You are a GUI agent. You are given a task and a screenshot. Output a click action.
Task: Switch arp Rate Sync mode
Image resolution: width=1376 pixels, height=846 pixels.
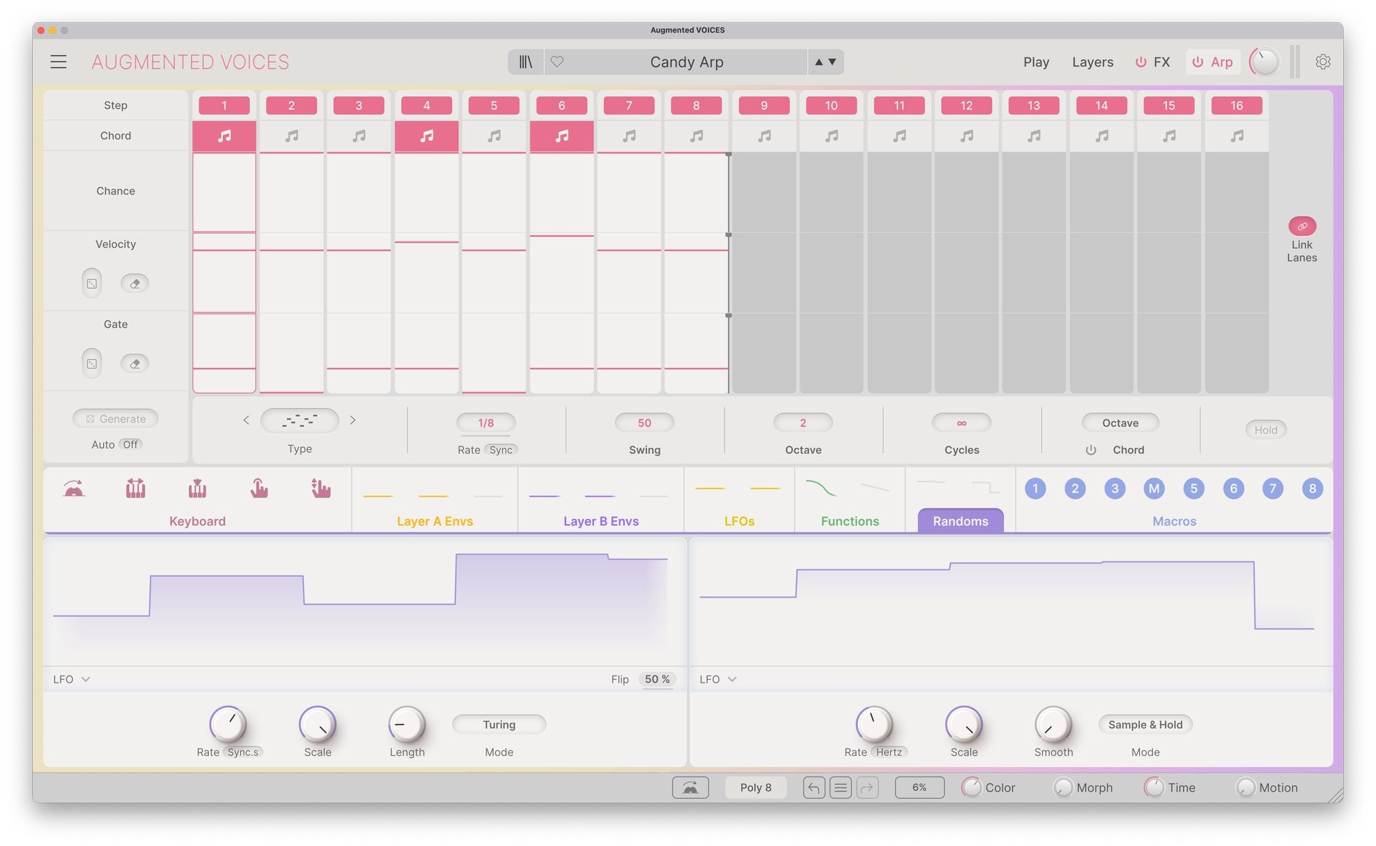[x=501, y=450]
